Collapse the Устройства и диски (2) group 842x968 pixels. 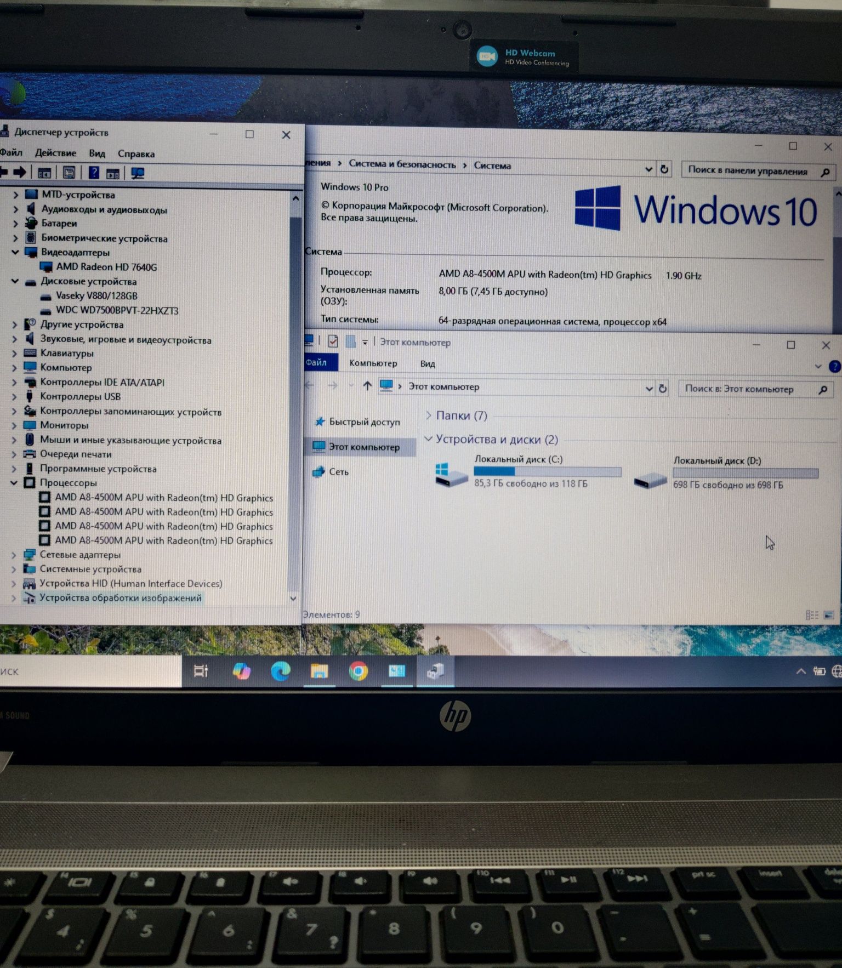click(429, 439)
